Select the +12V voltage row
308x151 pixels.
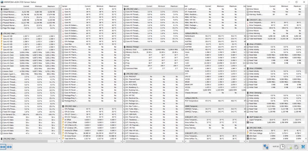215,63
